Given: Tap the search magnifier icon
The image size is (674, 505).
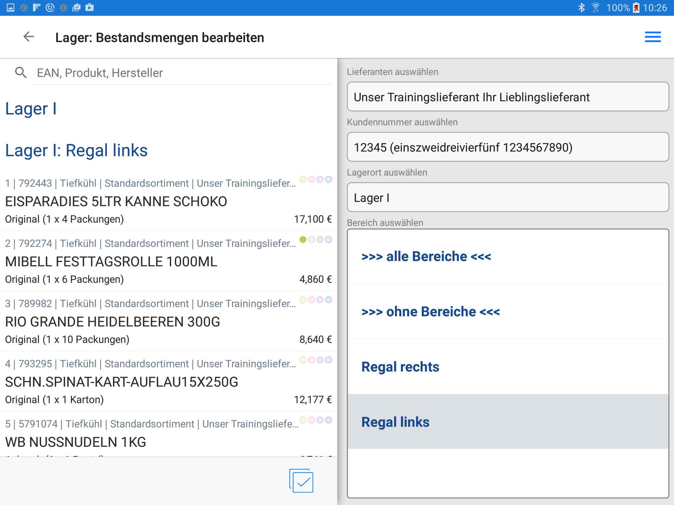Looking at the screenshot, I should (x=21, y=73).
